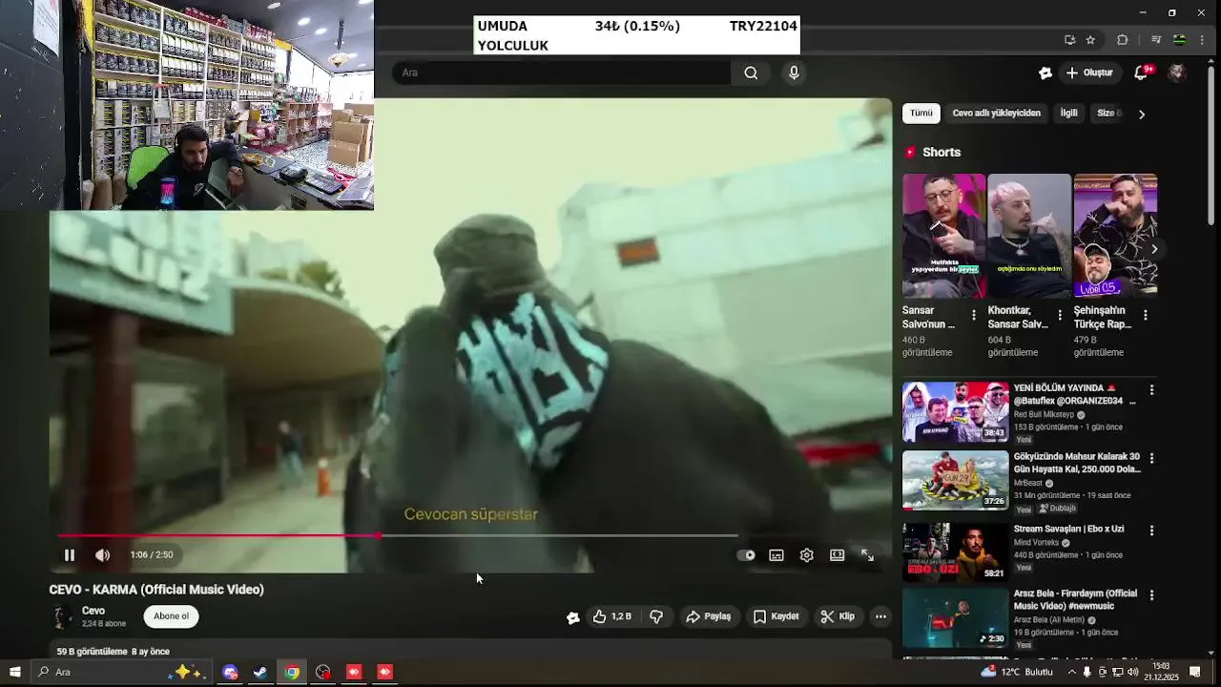The width and height of the screenshot is (1221, 687).
Task: Open Windows Start menu
Action: point(14,672)
